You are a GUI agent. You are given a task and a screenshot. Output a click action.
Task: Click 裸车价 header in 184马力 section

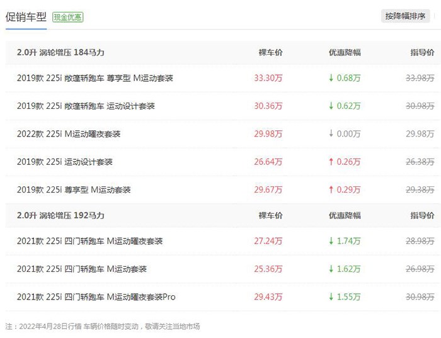tap(270, 52)
